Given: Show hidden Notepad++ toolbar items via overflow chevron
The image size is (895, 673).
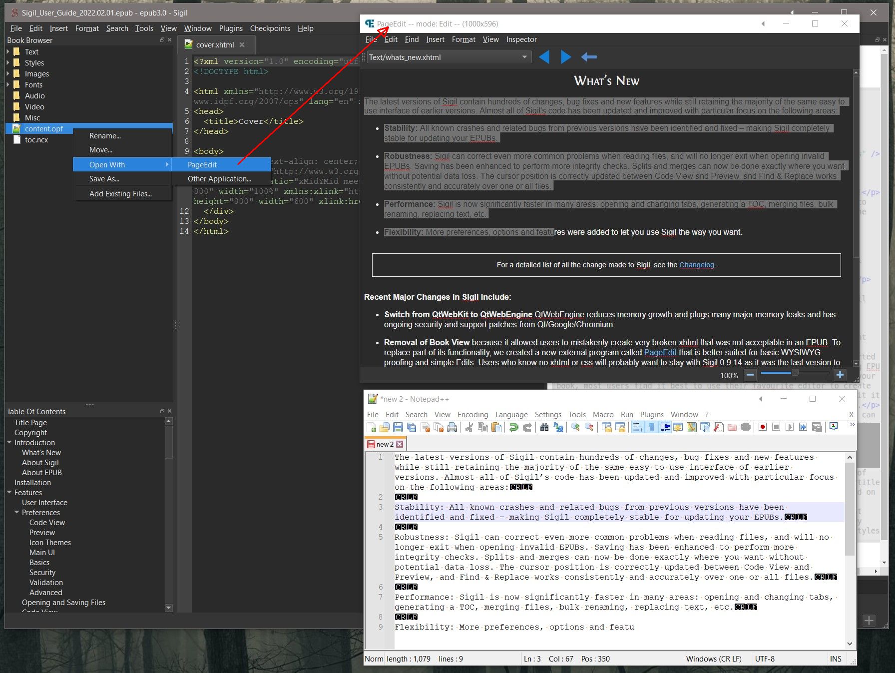Looking at the screenshot, I should [852, 425].
